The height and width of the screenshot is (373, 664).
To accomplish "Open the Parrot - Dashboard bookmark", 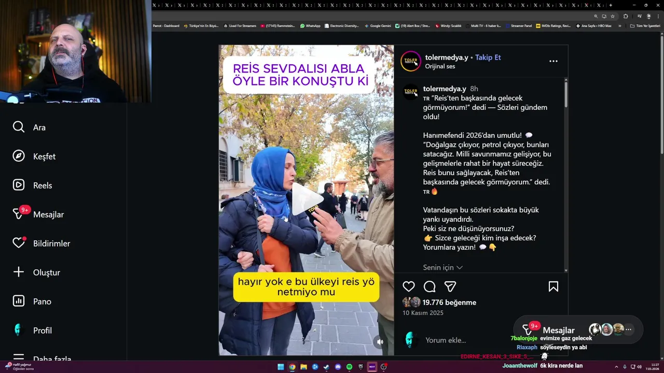I will [x=166, y=25].
